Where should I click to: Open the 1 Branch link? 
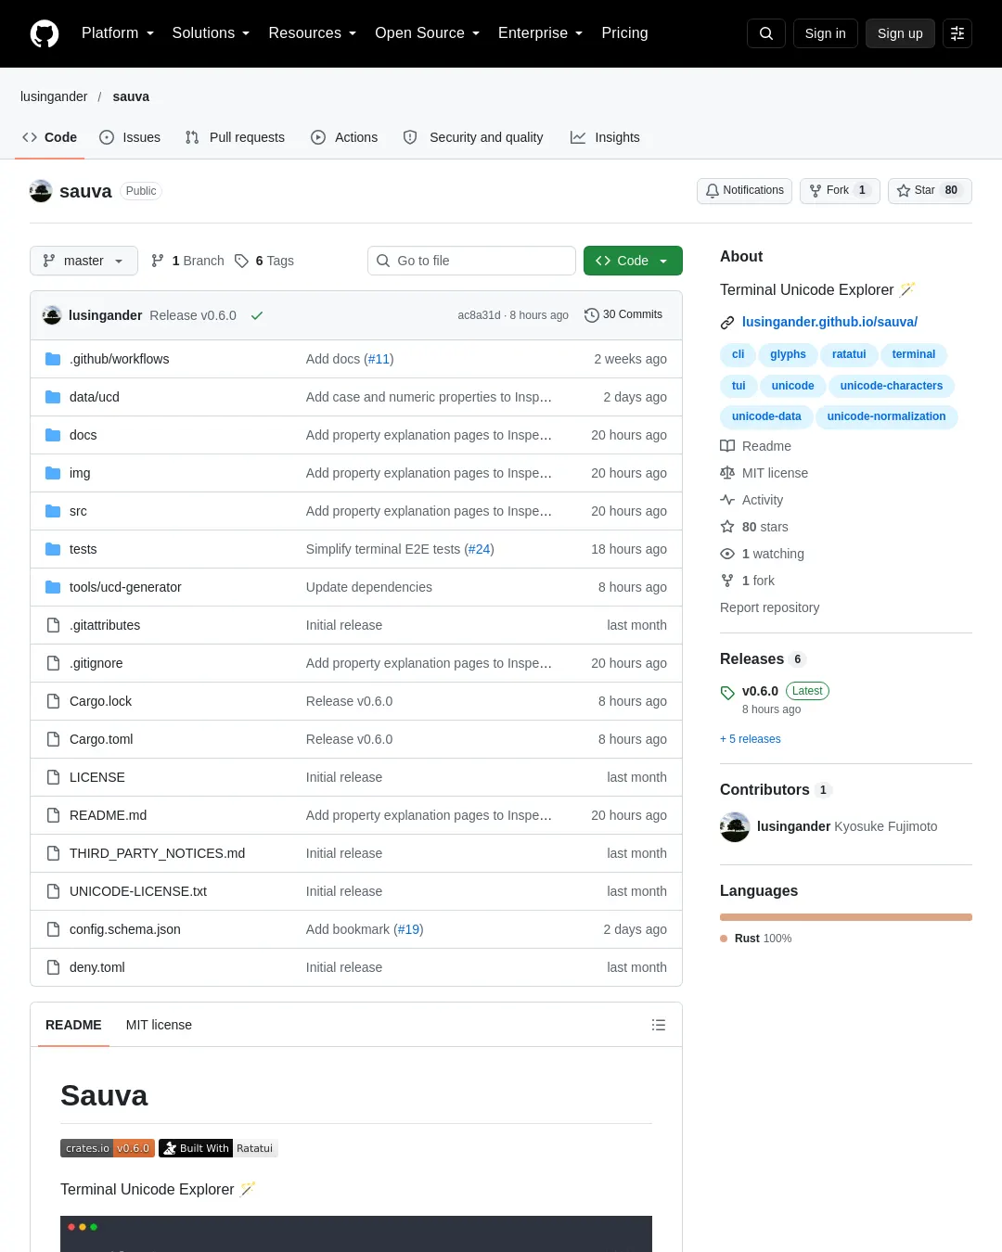(x=187, y=261)
